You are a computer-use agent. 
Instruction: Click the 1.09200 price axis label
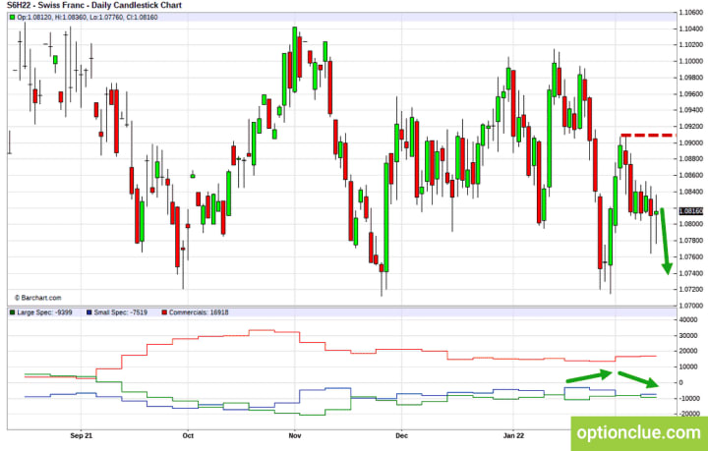691,127
